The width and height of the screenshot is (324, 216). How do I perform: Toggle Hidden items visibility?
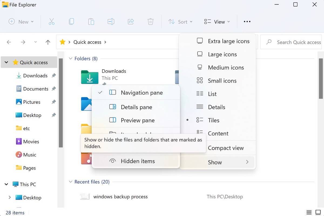[138, 161]
